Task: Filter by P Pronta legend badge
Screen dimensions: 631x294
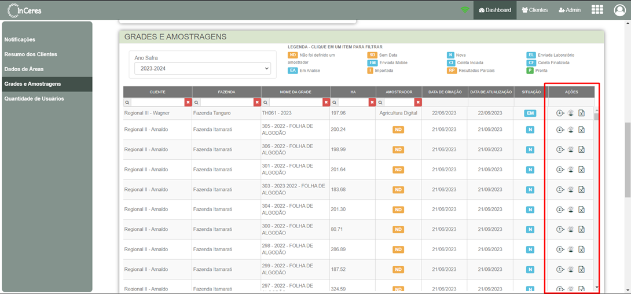Action: pyautogui.click(x=530, y=71)
